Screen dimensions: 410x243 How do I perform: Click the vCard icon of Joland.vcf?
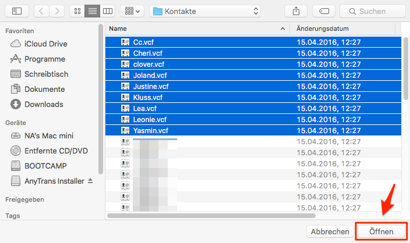coord(125,75)
